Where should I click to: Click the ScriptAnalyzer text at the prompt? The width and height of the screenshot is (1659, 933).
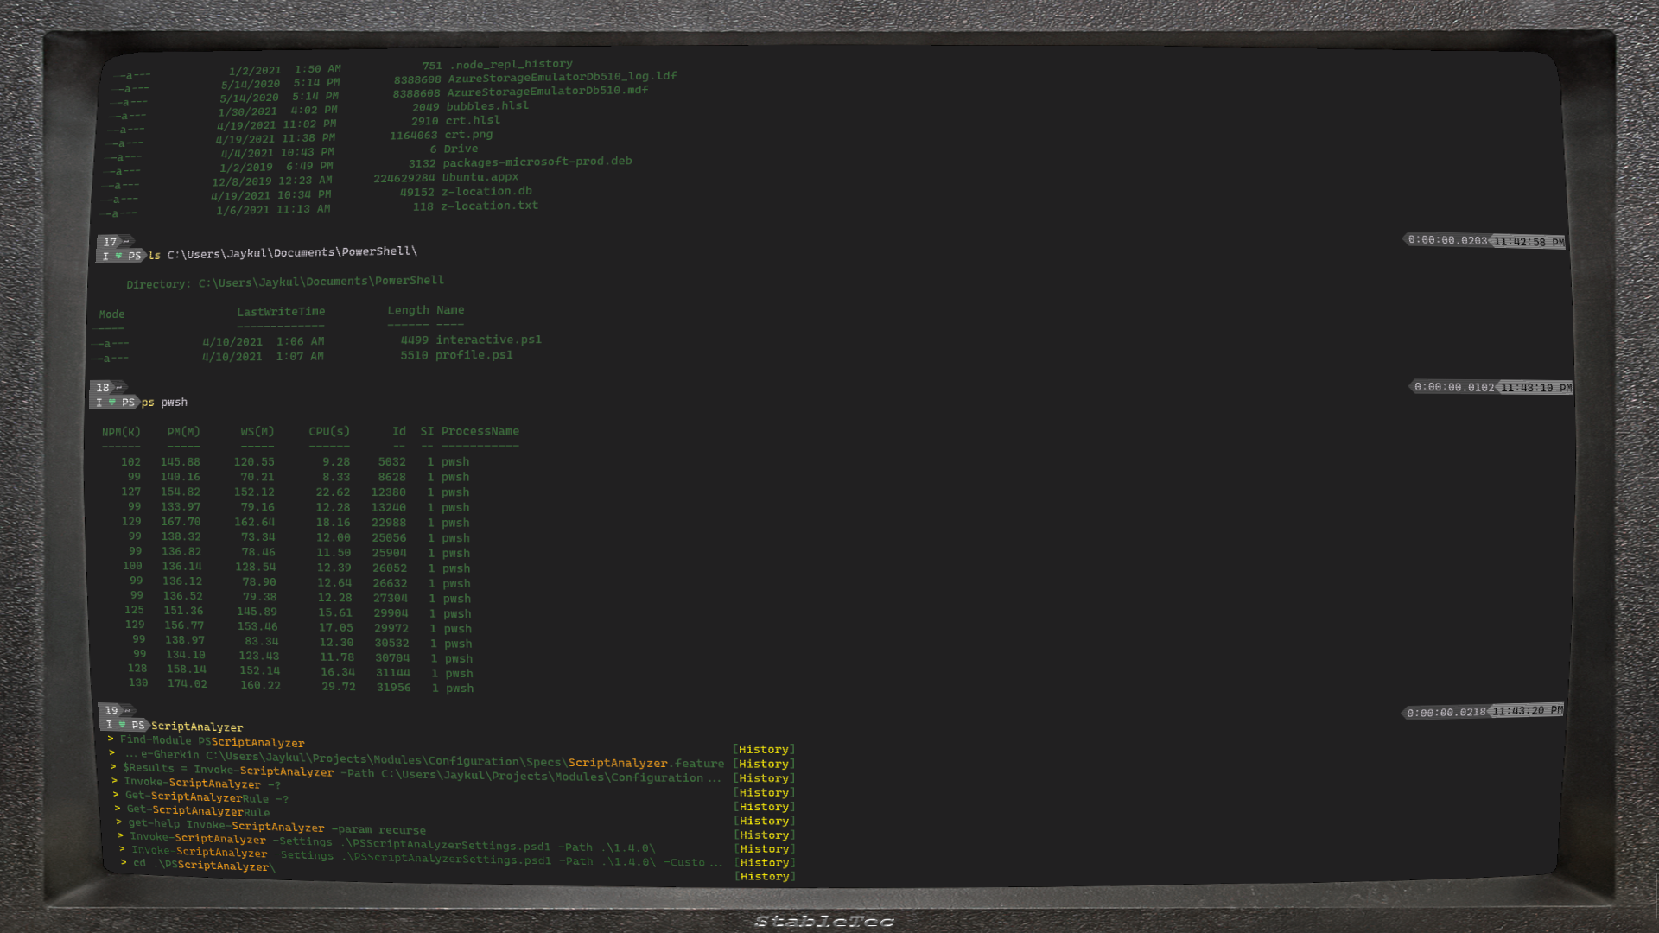tap(197, 727)
